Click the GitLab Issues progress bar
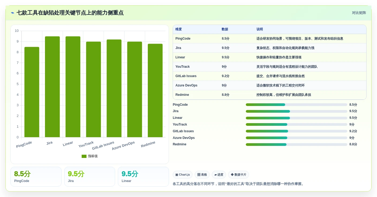Screen dimensions: 377x197 (296, 131)
